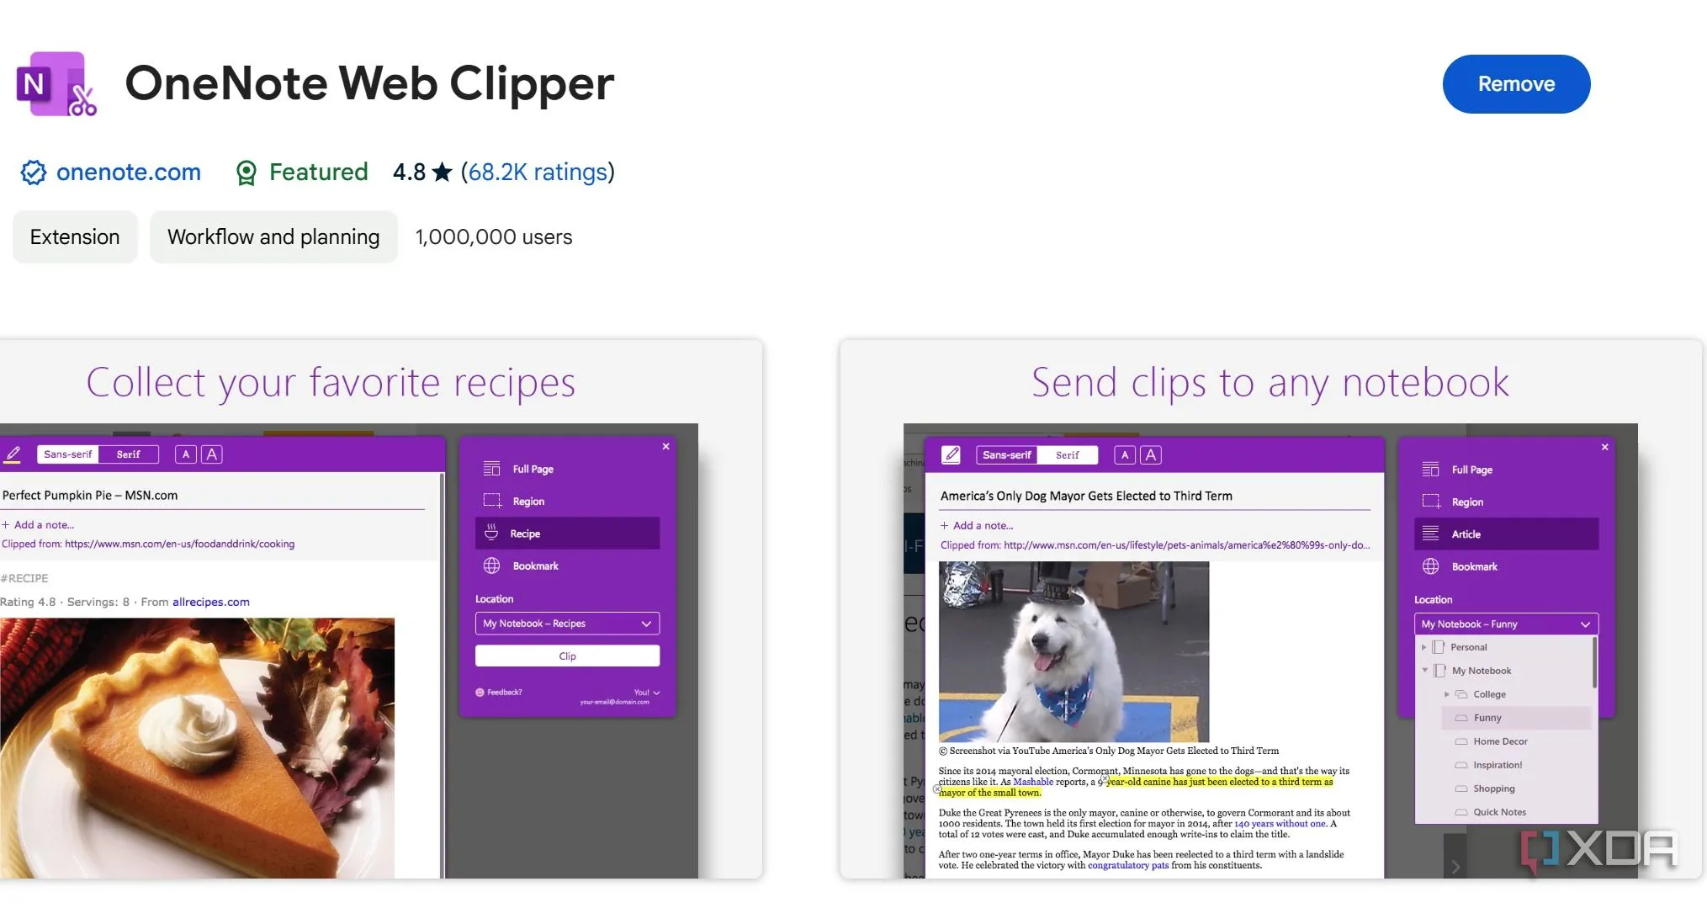Image resolution: width=1707 pixels, height=908 pixels.
Task: Open the onenote.com publisher link
Action: 128,173
